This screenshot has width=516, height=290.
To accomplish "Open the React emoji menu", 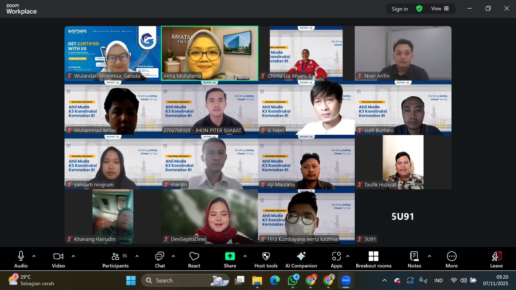I will point(194,259).
